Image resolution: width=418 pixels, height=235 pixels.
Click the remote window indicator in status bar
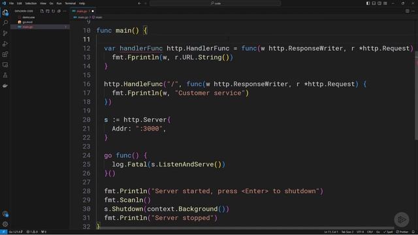click(x=3, y=232)
